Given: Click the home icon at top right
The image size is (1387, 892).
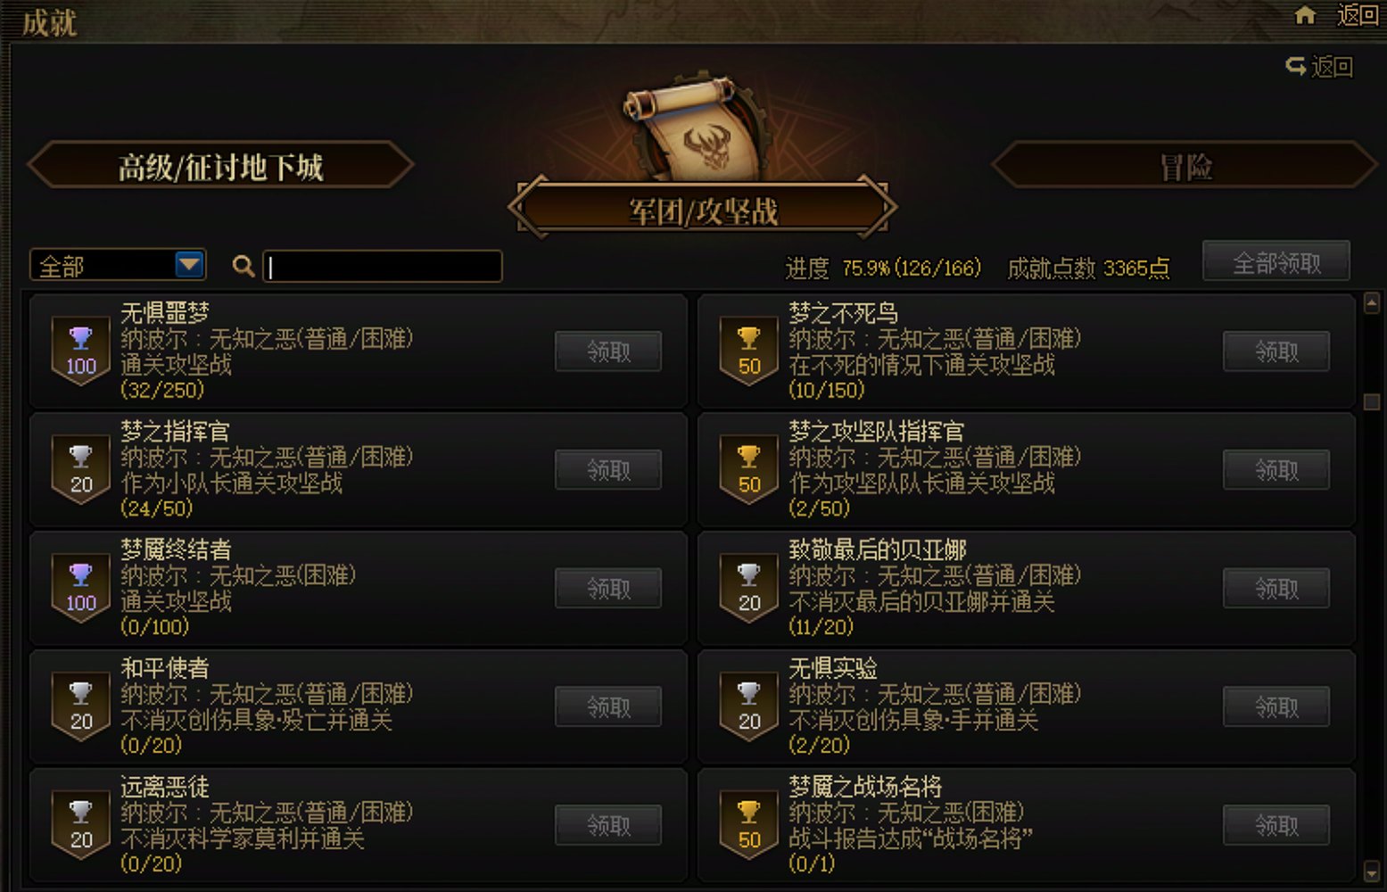Looking at the screenshot, I should [x=1305, y=15].
